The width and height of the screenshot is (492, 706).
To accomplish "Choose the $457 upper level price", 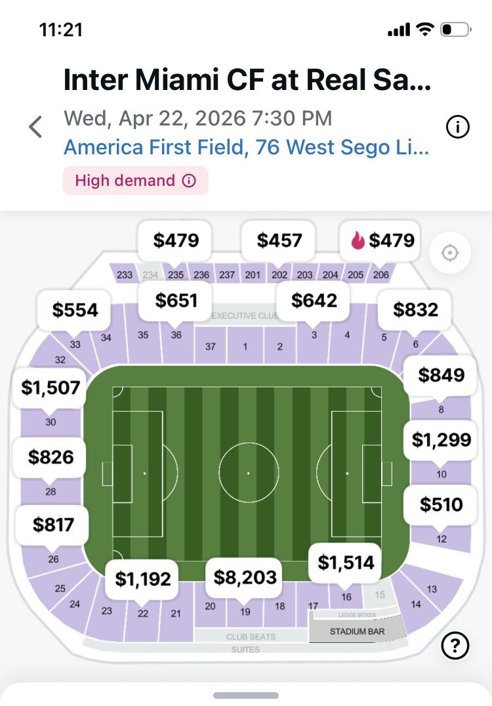I will (279, 240).
